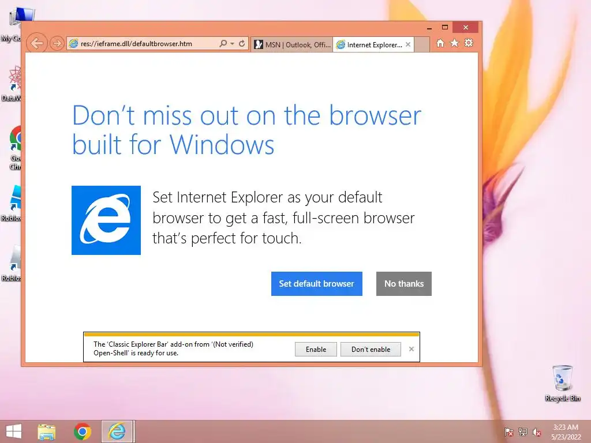Click Internet Explorer taskbar button
Image resolution: width=591 pixels, height=443 pixels.
tap(117, 431)
